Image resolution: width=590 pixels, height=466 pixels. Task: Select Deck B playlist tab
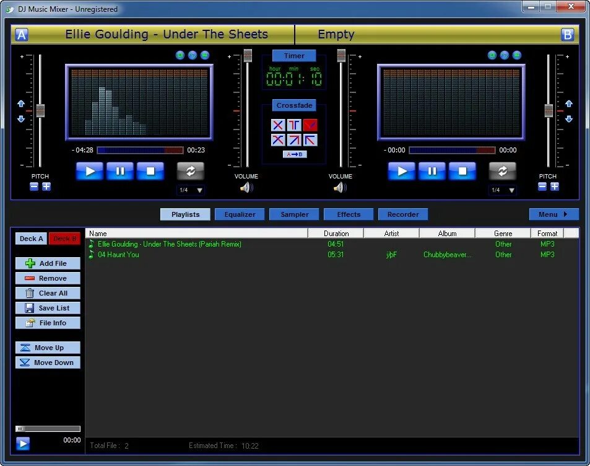[x=65, y=239]
